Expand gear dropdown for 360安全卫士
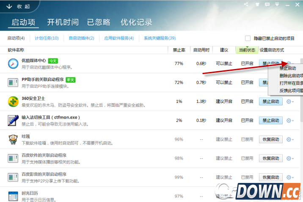 point(290,102)
